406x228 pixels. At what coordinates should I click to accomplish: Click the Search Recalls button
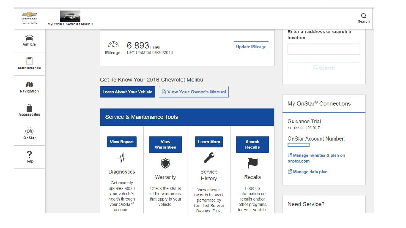252,144
